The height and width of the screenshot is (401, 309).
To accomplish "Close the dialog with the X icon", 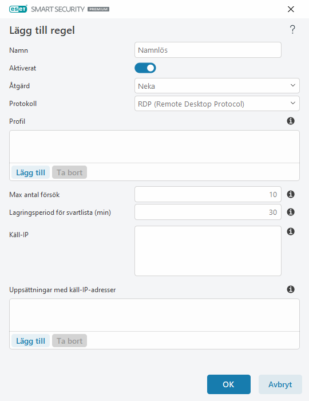I will click(x=291, y=9).
